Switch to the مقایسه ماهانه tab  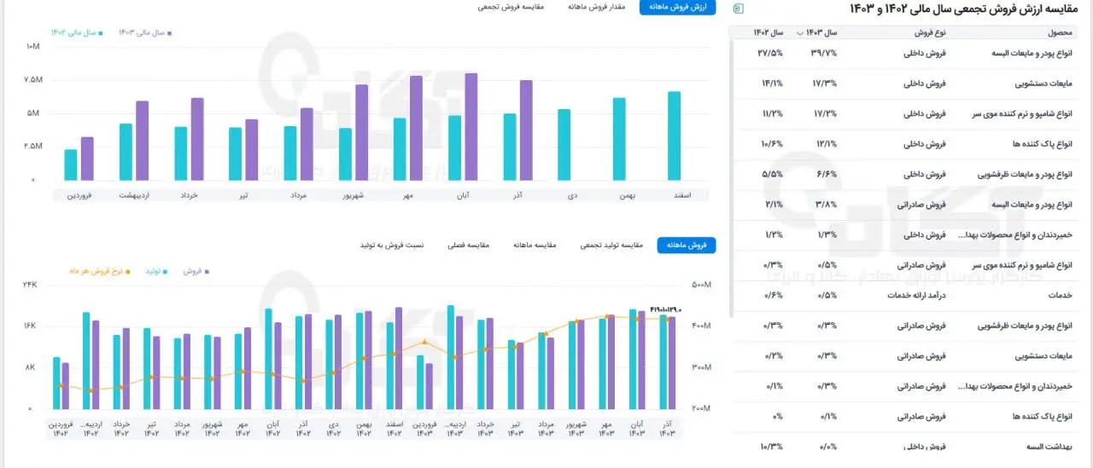(x=535, y=246)
